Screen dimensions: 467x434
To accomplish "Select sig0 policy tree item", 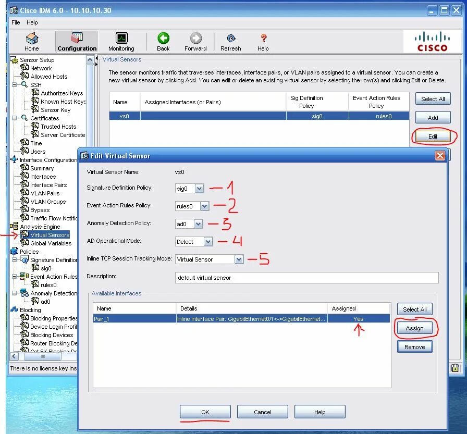I will click(46, 268).
